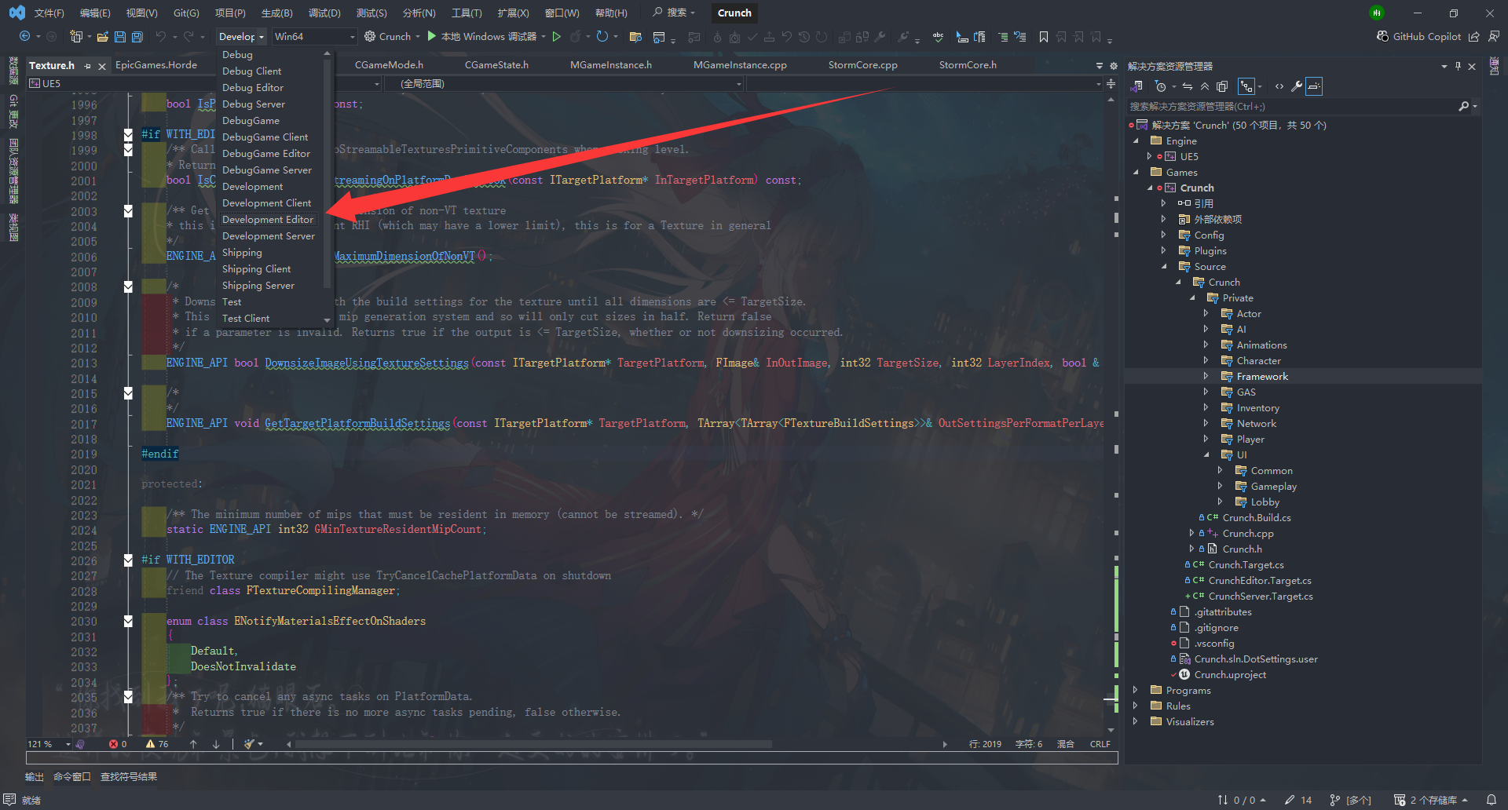Click the notifications bell in status bar
Viewport: 1508px width, 810px height.
click(x=1492, y=800)
